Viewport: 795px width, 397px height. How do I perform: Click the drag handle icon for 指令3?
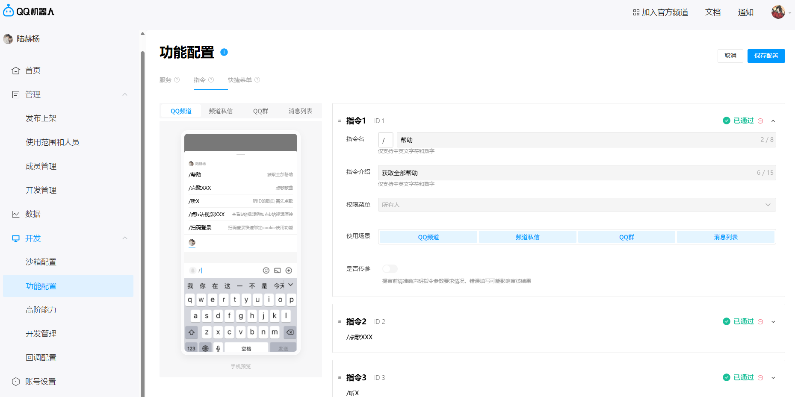point(340,378)
